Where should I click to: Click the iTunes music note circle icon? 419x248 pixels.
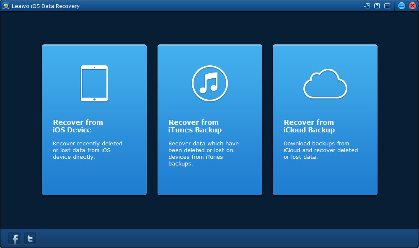point(209,83)
